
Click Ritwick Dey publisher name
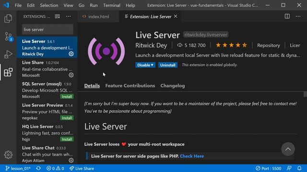coord(151,45)
